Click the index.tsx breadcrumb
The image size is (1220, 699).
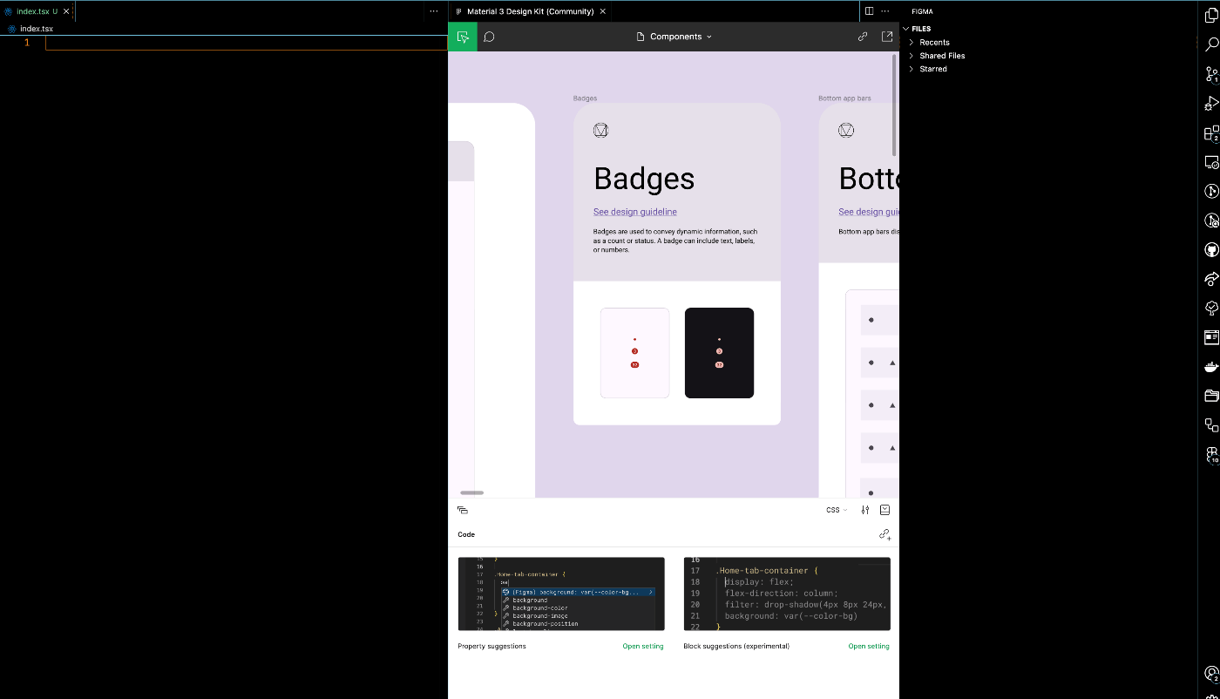click(37, 29)
